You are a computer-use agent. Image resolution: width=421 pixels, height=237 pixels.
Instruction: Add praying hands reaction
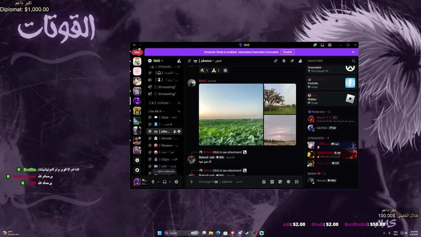[215, 70]
